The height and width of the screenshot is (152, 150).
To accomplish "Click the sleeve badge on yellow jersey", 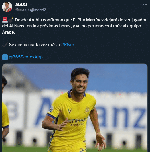I will 51,109.
